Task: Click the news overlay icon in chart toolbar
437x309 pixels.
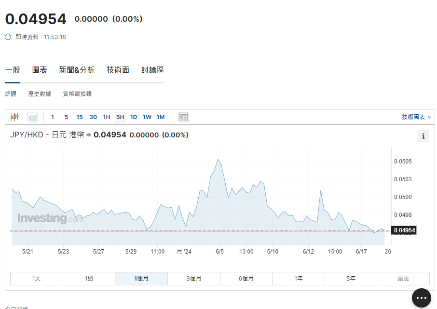Action: click(183, 117)
